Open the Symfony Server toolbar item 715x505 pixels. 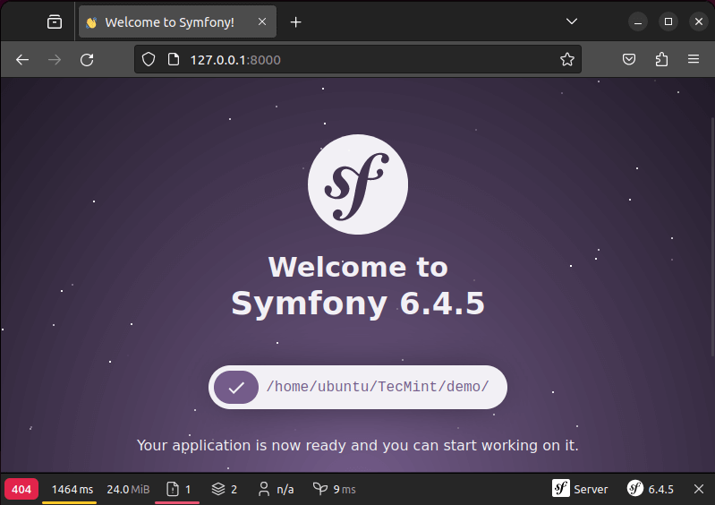580,489
